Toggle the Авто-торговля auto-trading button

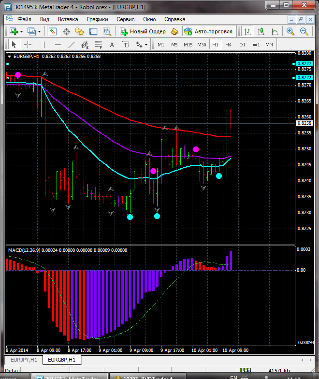point(208,31)
